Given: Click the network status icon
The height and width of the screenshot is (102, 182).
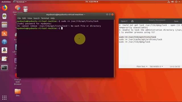Looking at the screenshot, I should click(169, 2).
